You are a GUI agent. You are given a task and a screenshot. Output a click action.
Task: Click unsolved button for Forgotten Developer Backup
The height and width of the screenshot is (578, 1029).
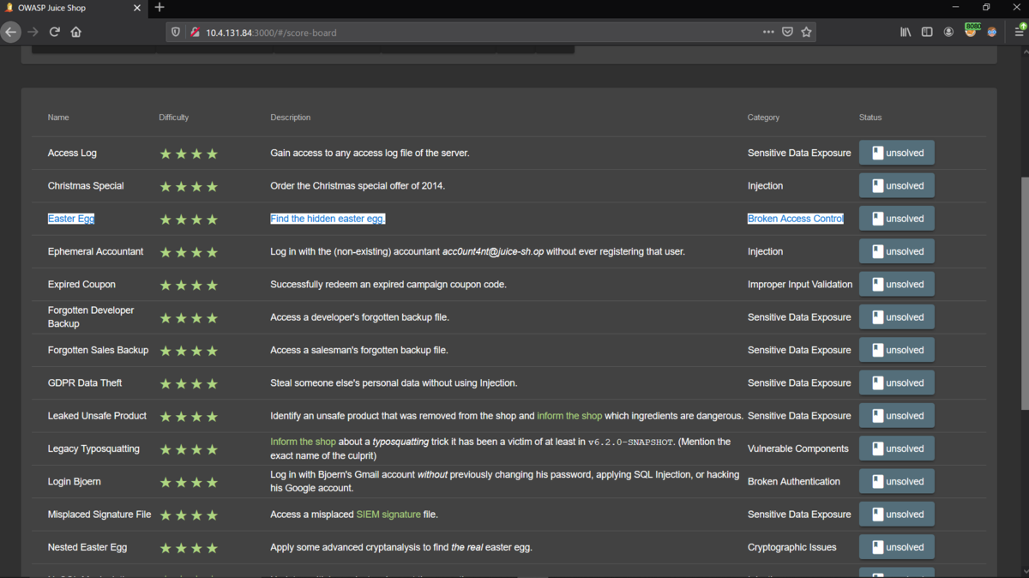(896, 317)
